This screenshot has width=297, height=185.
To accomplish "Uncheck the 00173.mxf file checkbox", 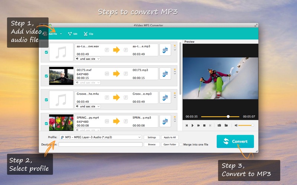I will [46, 76].
